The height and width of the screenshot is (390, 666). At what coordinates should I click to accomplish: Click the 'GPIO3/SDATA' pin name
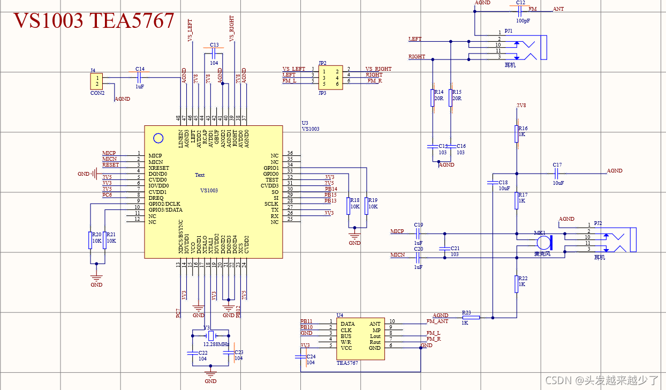tap(165, 210)
